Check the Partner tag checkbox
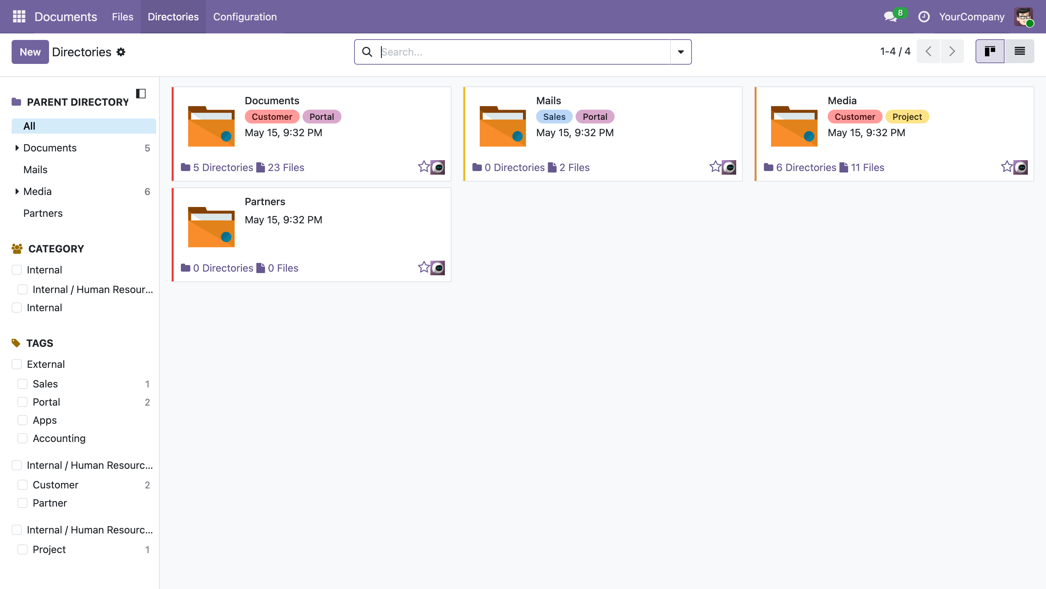Viewport: 1046px width, 589px height. (x=22, y=503)
